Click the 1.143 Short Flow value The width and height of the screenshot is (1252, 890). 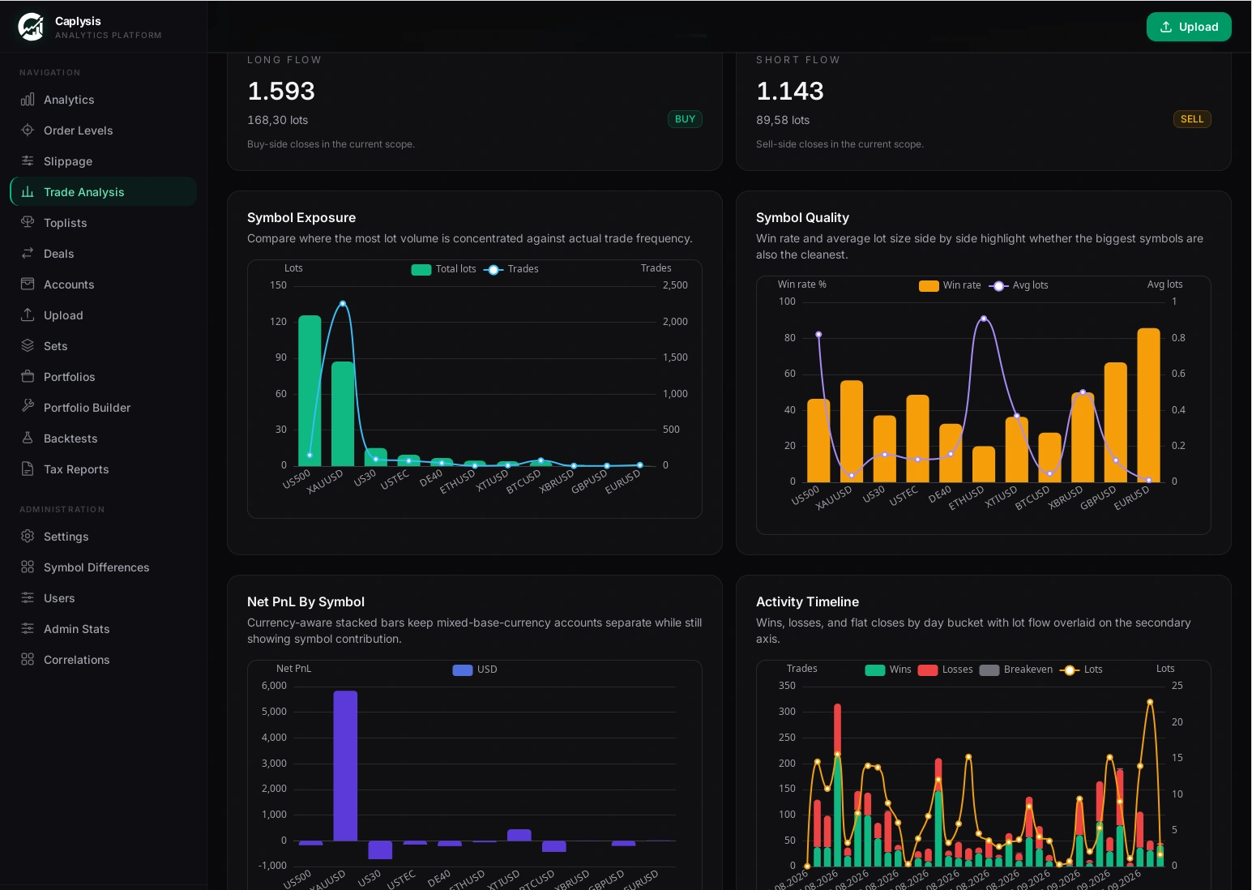pyautogui.click(x=790, y=91)
